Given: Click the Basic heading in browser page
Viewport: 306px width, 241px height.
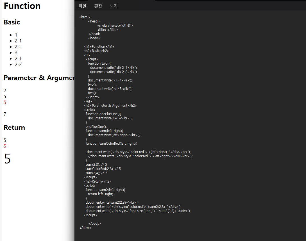Looking at the screenshot, I should [12, 22].
